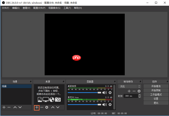Remove transition with minus button
This screenshot has height=116, width=169.
[134, 91]
